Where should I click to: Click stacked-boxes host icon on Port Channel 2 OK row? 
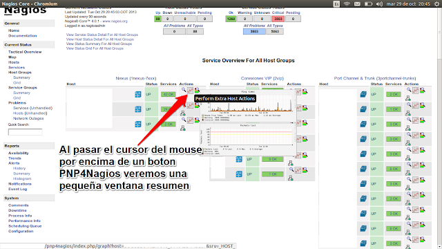point(363,94)
